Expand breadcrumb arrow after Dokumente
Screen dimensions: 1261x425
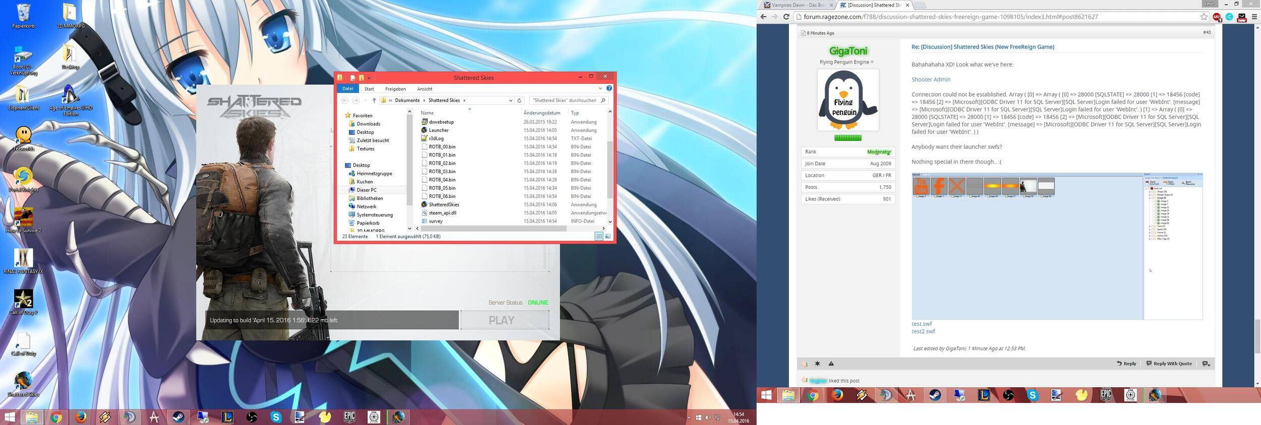[x=424, y=100]
